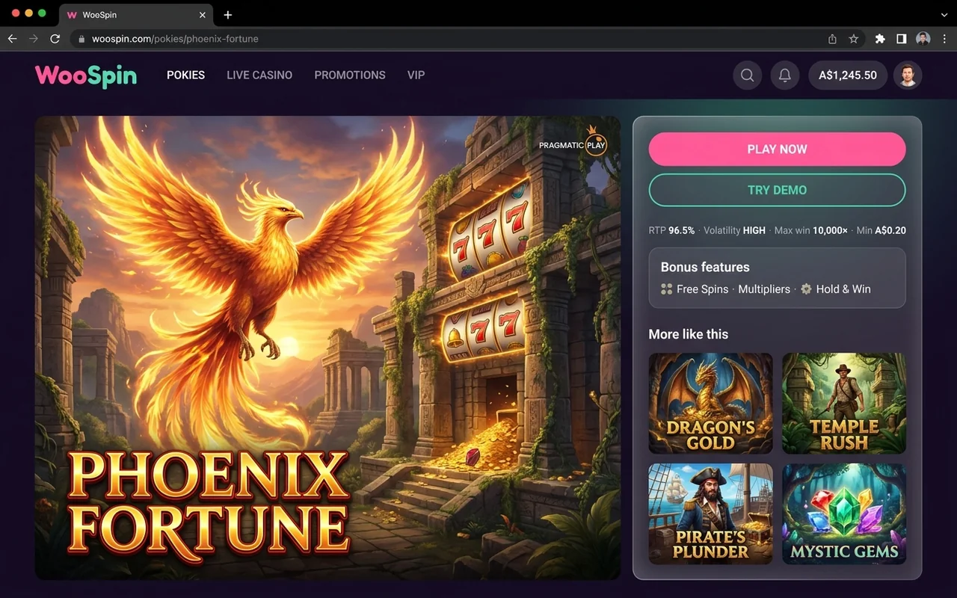Open the user avatar in WooSpin header
Image resolution: width=957 pixels, height=598 pixels.
(908, 75)
